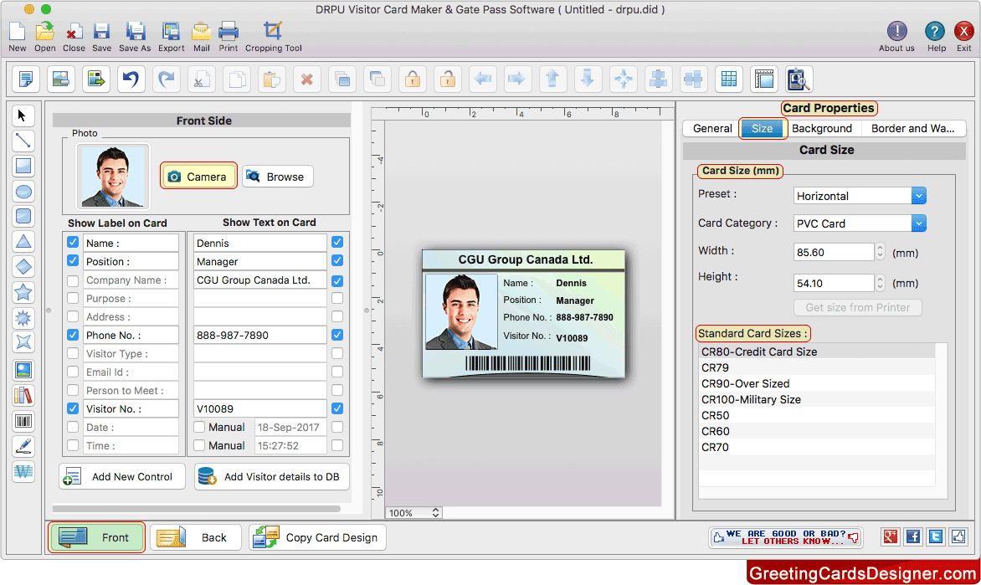Viewport: 981px width, 585px height.
Task: Enable the Company Name label checkbox
Action: point(73,280)
